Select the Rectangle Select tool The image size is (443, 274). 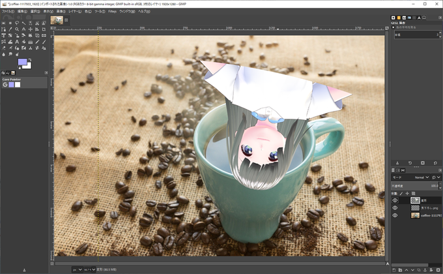(3, 23)
